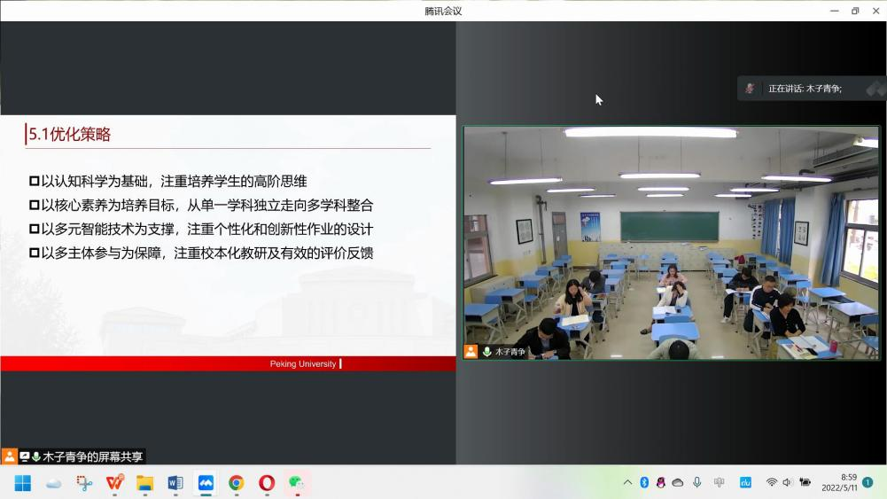Viewport: 887px width, 499px height.
Task: Open Tencent Meeting from the taskbar
Action: [206, 483]
